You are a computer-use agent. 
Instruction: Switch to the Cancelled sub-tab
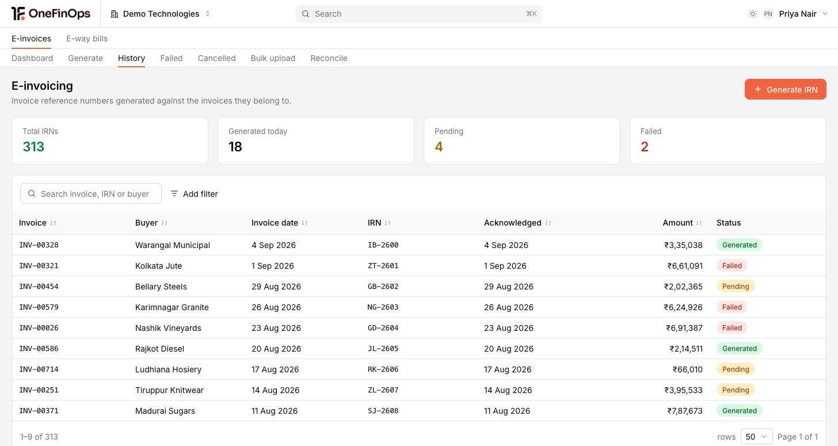click(217, 58)
